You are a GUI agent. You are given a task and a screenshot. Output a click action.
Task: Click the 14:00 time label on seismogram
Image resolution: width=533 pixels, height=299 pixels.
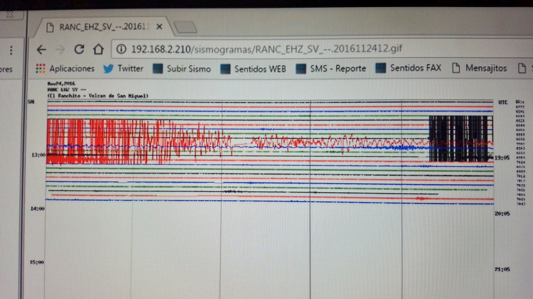(37, 209)
